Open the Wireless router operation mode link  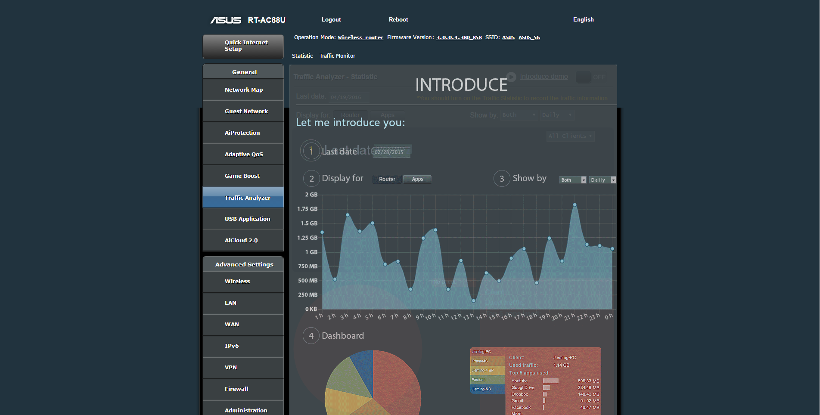(x=360, y=37)
